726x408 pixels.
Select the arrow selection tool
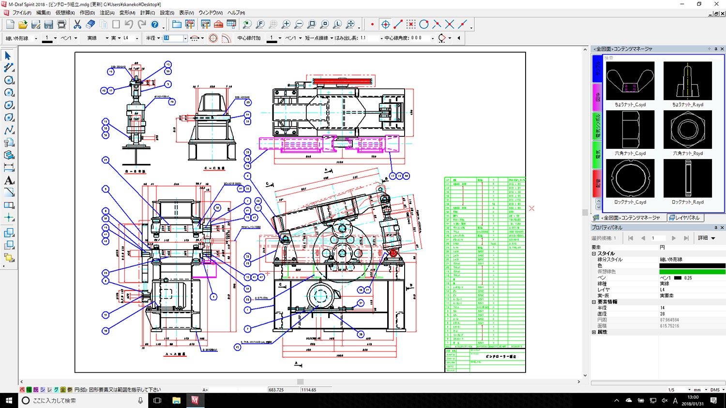pyautogui.click(x=8, y=56)
